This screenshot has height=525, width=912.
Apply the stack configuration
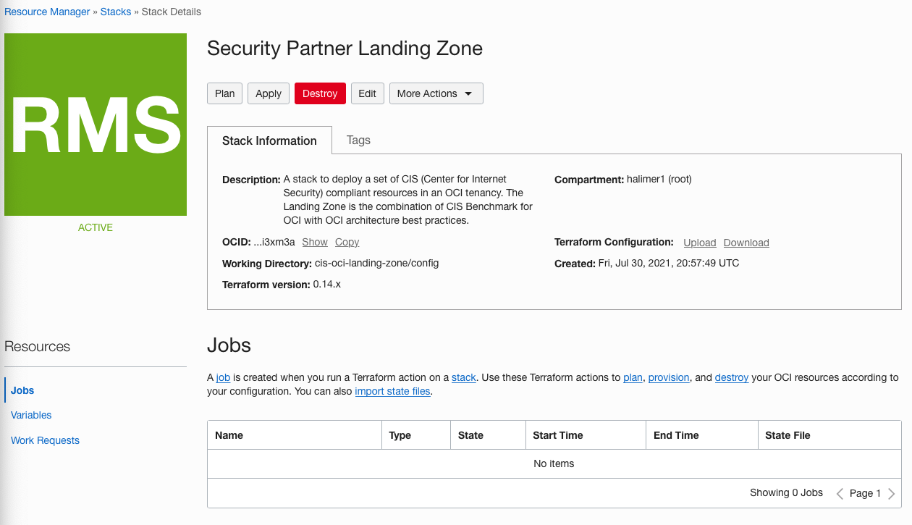268,93
